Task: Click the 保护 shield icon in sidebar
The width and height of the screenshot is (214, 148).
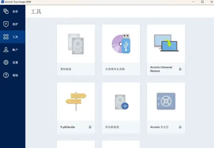Action: (6, 24)
